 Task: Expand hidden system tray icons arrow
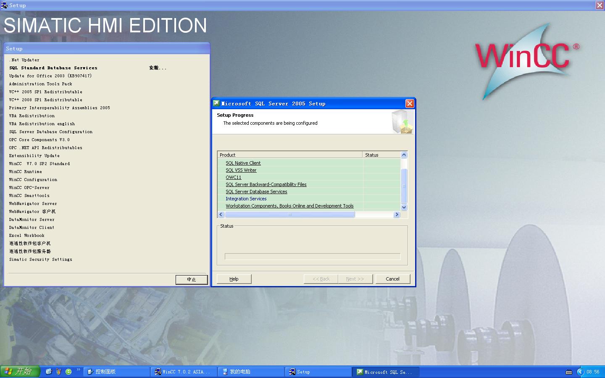coord(580,372)
